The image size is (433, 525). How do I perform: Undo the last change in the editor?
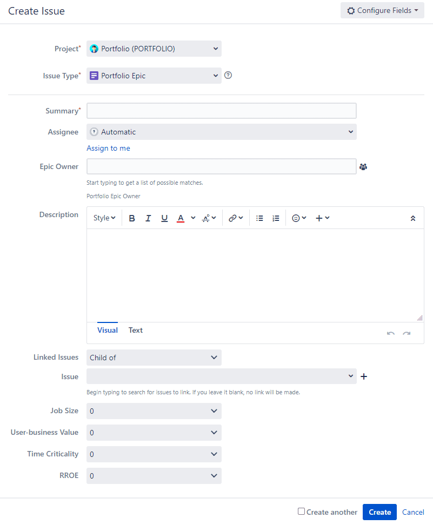pos(390,334)
